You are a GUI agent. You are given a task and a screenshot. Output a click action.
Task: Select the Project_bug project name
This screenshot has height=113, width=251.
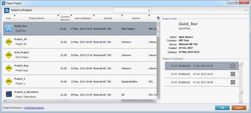21,66
